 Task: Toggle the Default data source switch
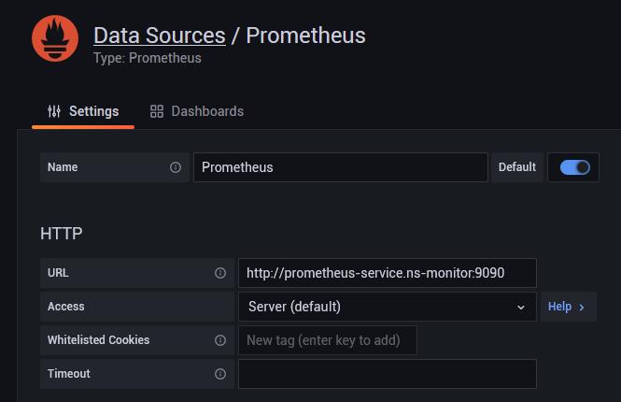[575, 167]
